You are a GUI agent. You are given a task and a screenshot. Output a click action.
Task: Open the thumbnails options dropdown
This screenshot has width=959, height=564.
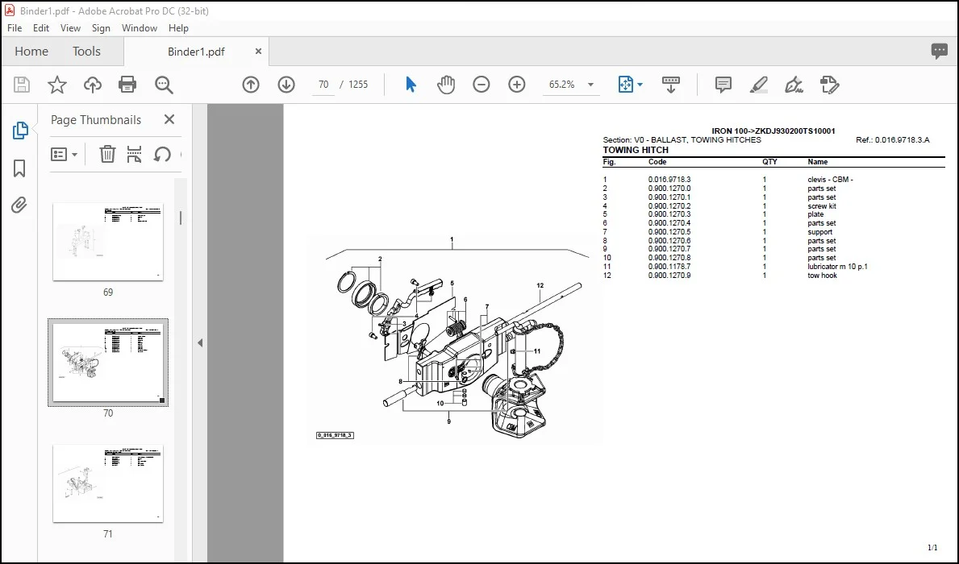[65, 154]
